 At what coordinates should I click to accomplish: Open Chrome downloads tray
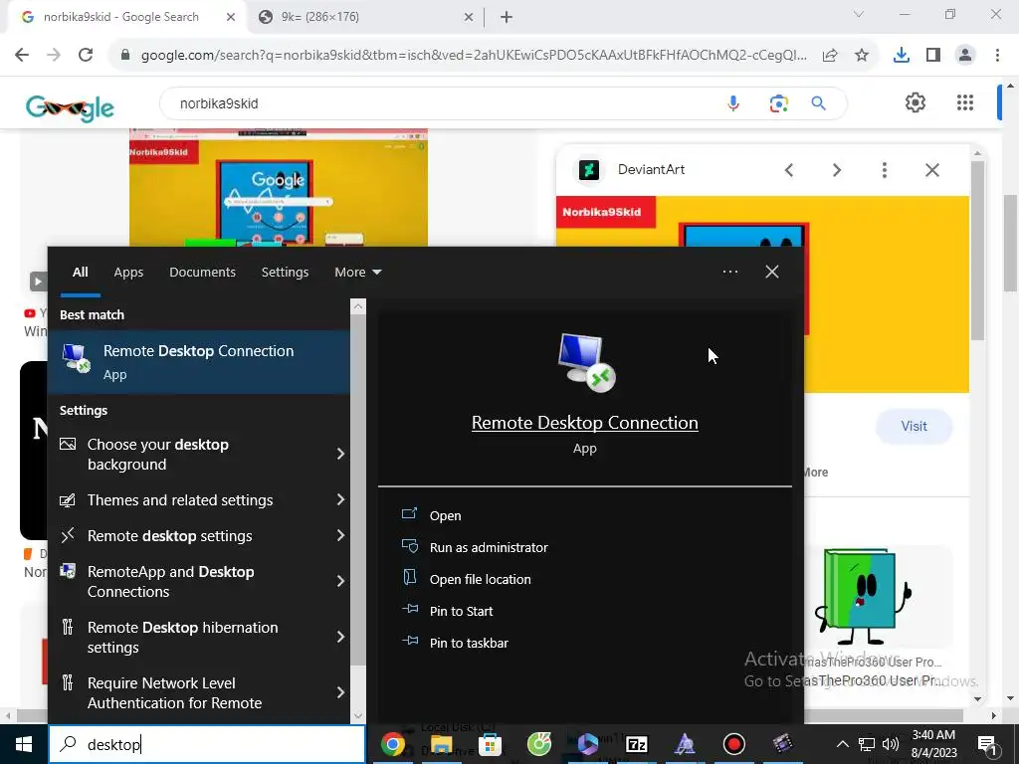pos(902,56)
